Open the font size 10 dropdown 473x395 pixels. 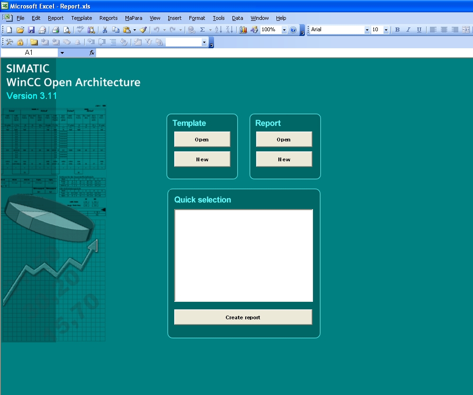(x=386, y=29)
